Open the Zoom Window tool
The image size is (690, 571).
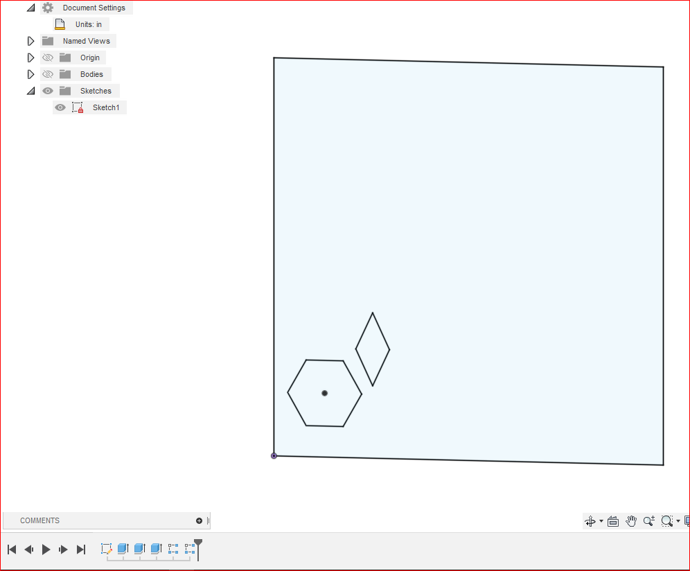(667, 520)
